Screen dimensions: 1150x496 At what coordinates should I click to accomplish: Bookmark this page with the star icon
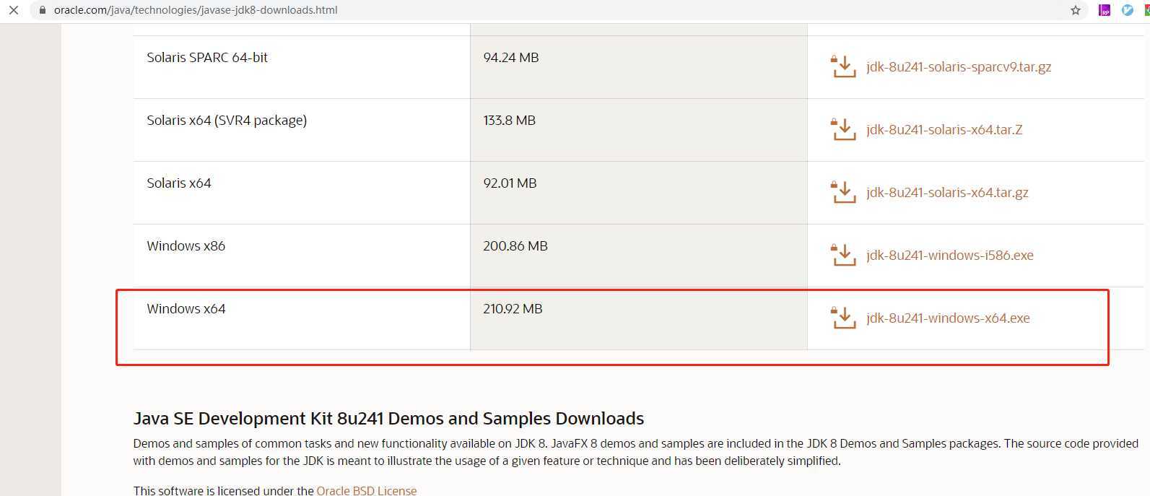pyautogui.click(x=1076, y=10)
